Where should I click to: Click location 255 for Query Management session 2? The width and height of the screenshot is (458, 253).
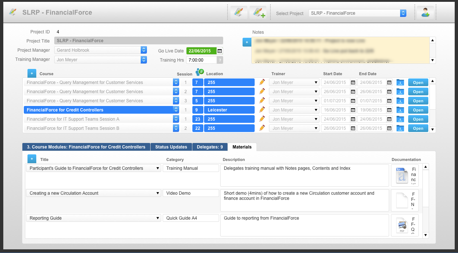(229, 92)
